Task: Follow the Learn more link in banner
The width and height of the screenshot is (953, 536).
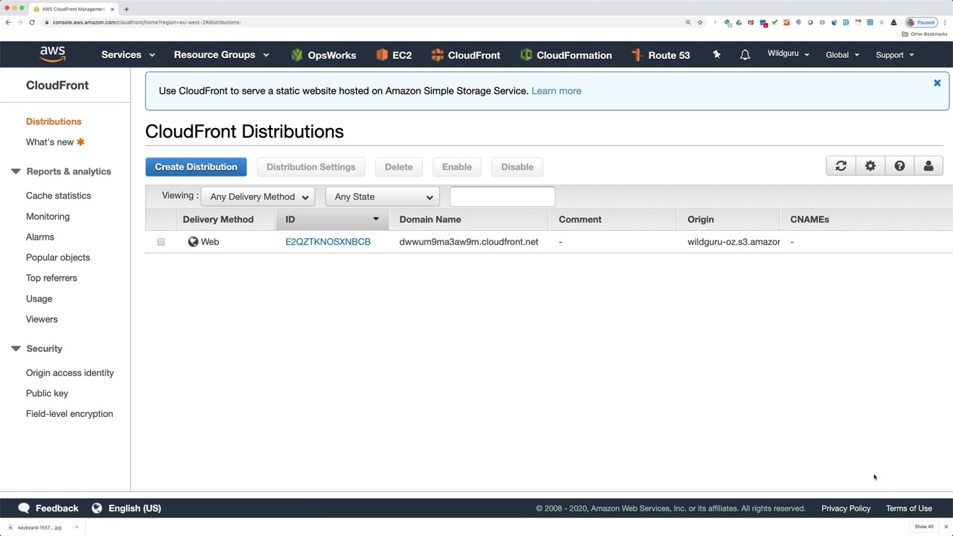Action: click(x=556, y=91)
